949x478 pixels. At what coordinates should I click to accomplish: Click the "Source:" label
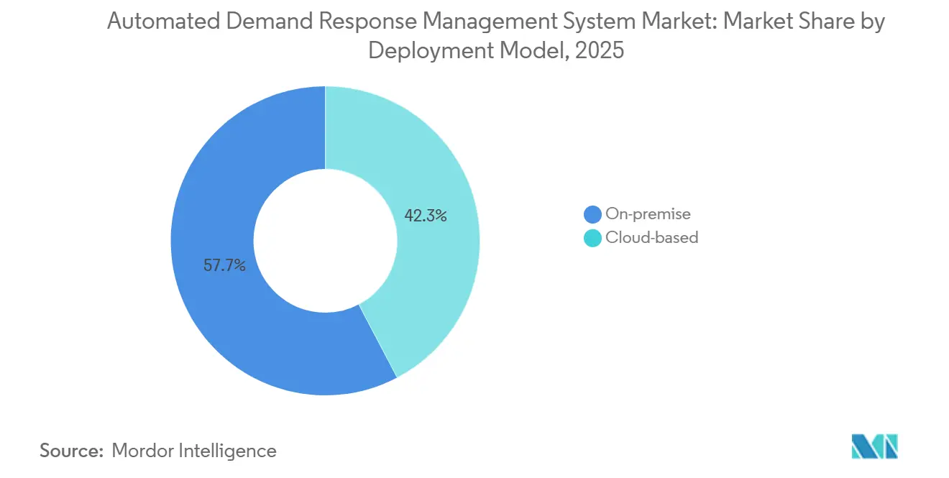(x=72, y=451)
